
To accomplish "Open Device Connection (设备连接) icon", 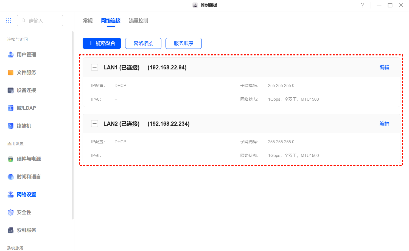I will (x=10, y=90).
